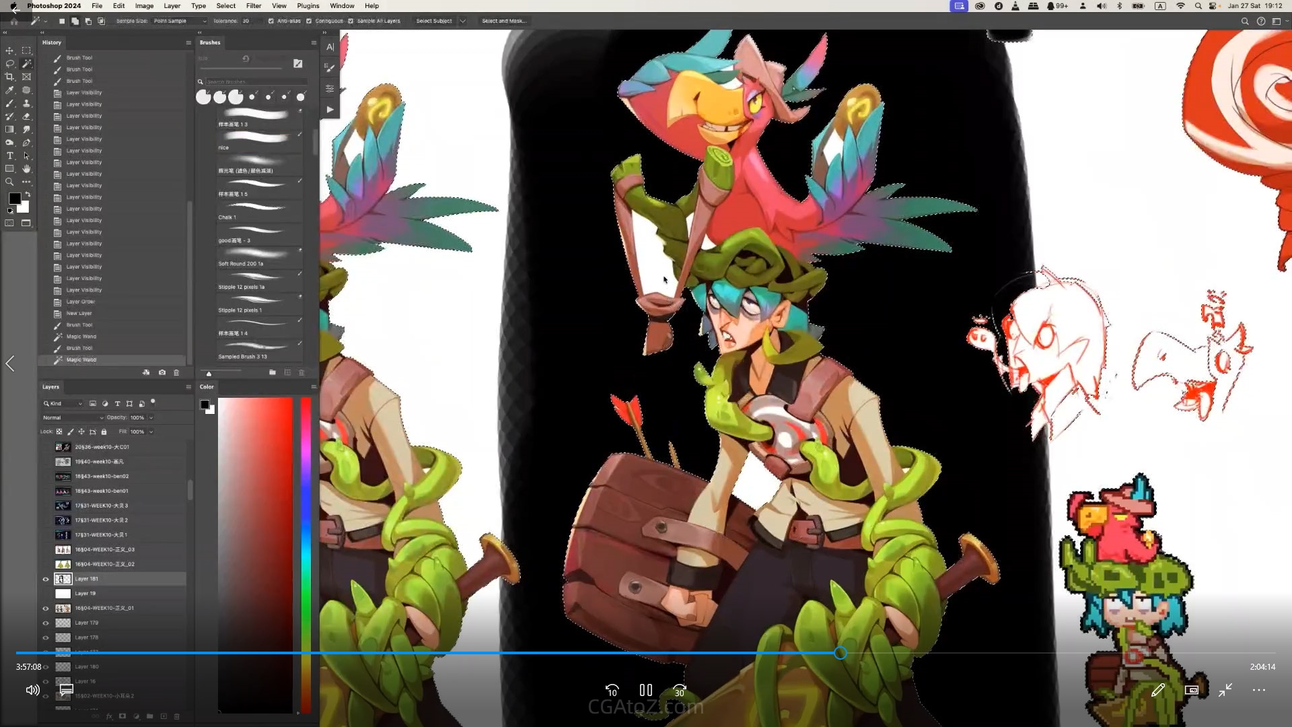This screenshot has width=1292, height=727.
Task: Select the Eyedropper tool
Action: click(9, 90)
